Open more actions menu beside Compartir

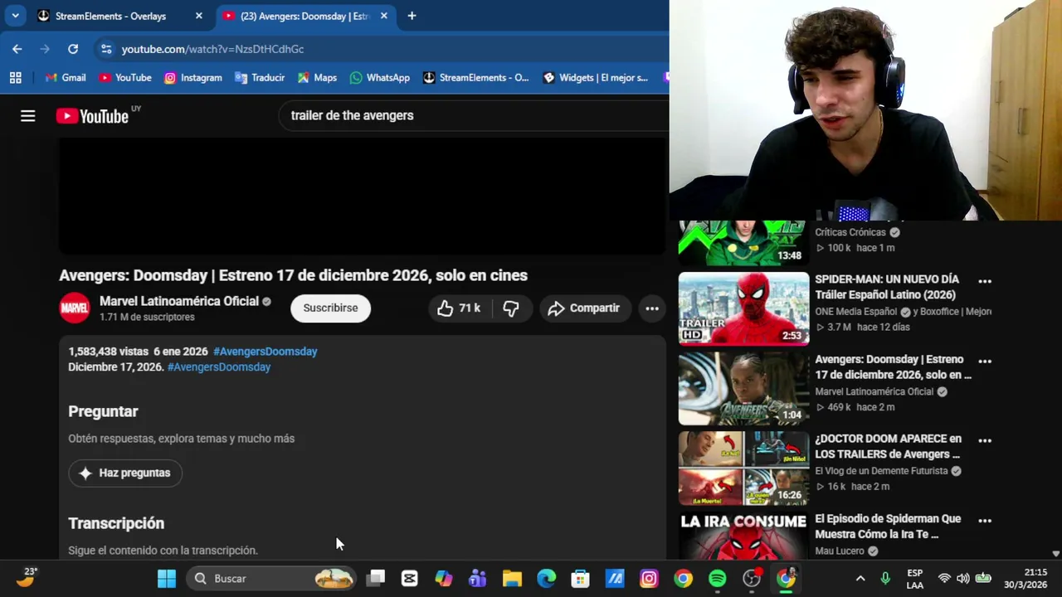tap(652, 308)
